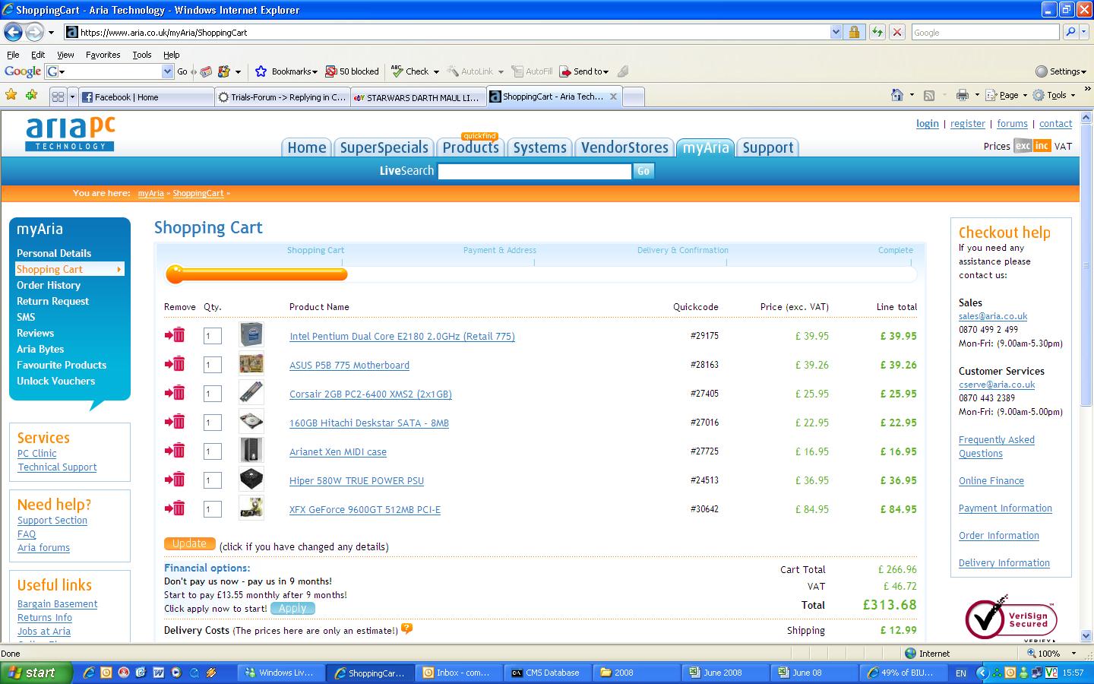
Task: Switch to Facebook Home tab
Action: click(x=145, y=97)
